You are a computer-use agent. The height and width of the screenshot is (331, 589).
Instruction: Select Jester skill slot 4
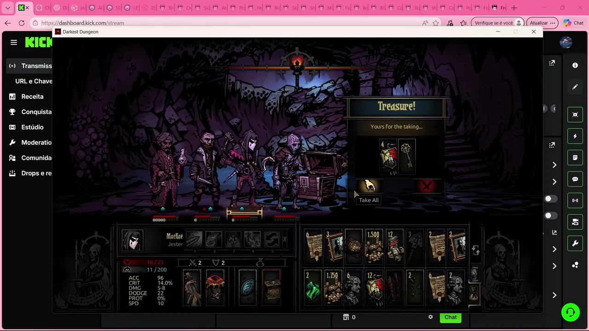tap(252, 240)
